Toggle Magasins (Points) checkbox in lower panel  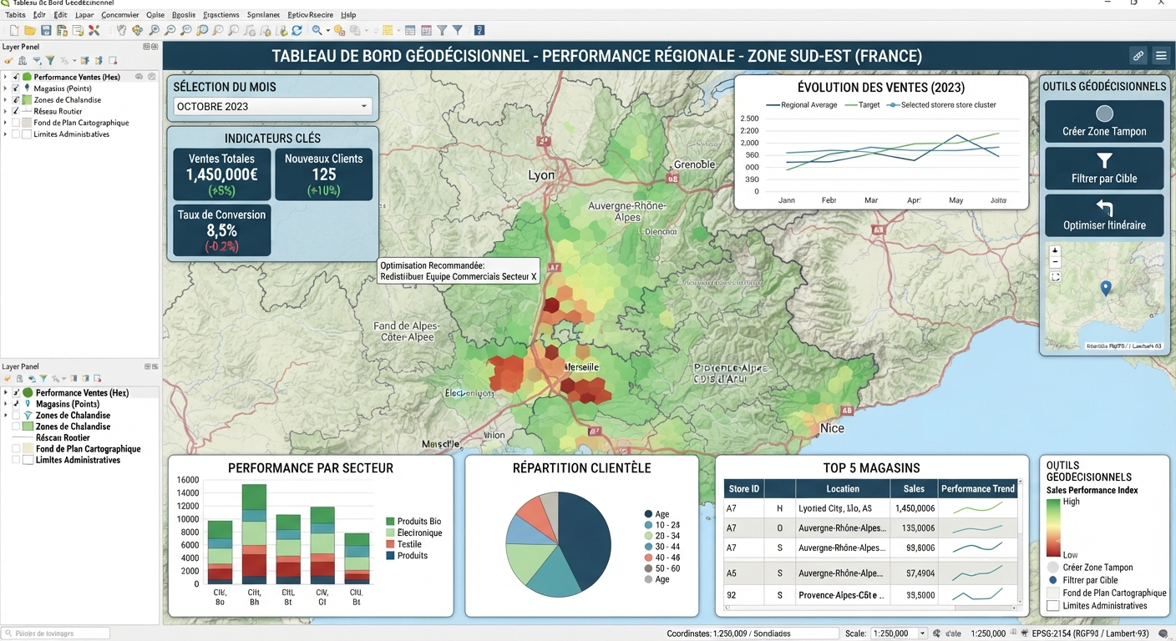pyautogui.click(x=16, y=404)
